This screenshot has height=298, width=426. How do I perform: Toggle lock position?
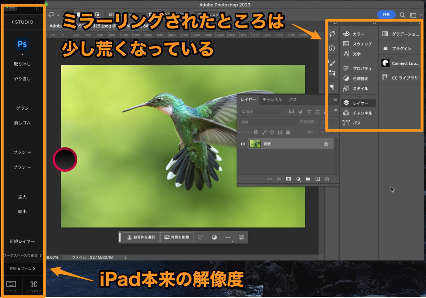tap(272, 132)
